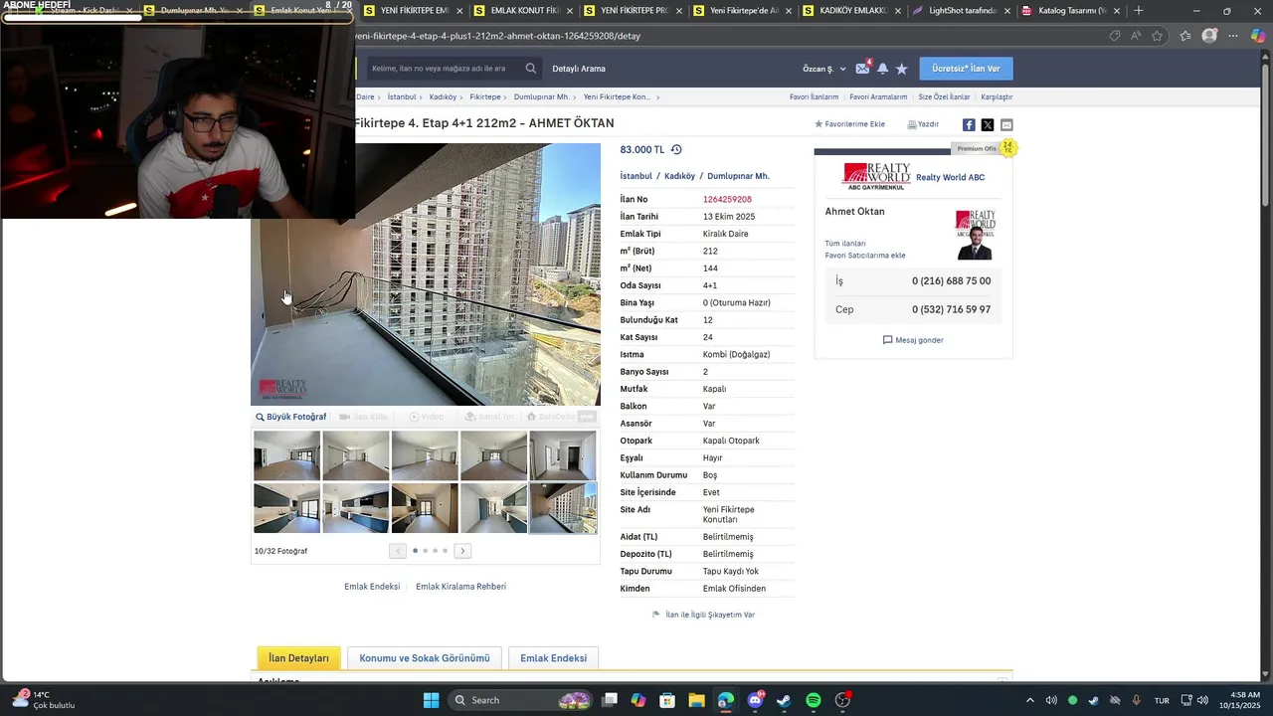Open browser profile avatar icon
Image resolution: width=1273 pixels, height=716 pixels.
1209,36
